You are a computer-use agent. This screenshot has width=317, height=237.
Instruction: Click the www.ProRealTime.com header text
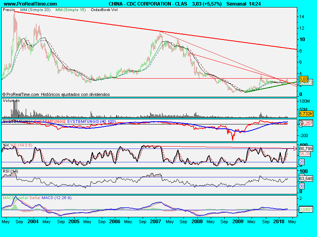(31, 4)
